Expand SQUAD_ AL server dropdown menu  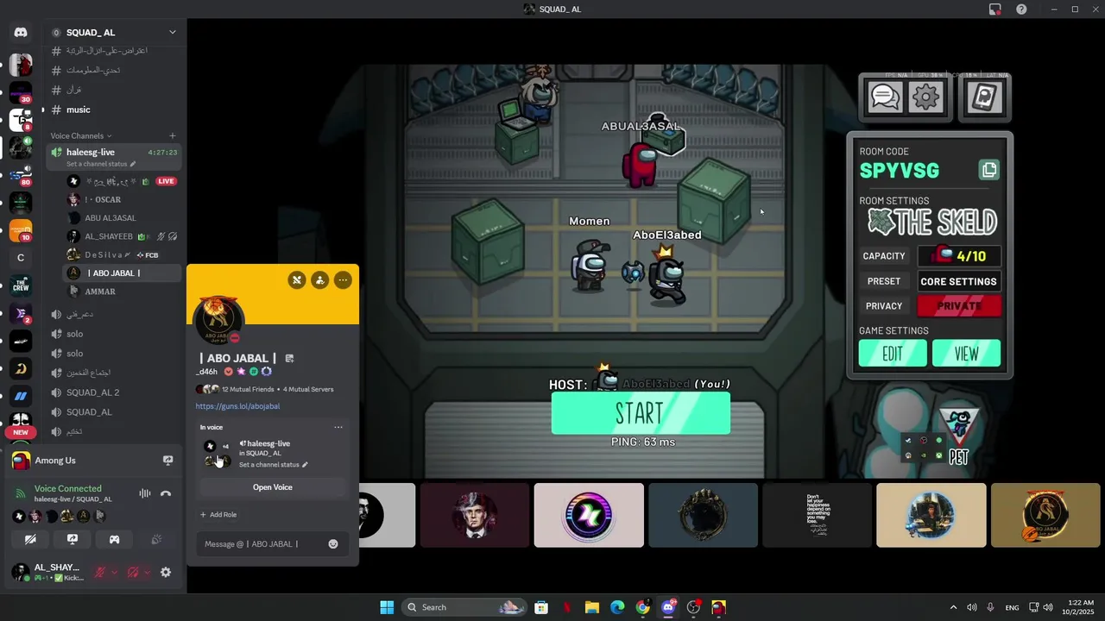tap(172, 32)
